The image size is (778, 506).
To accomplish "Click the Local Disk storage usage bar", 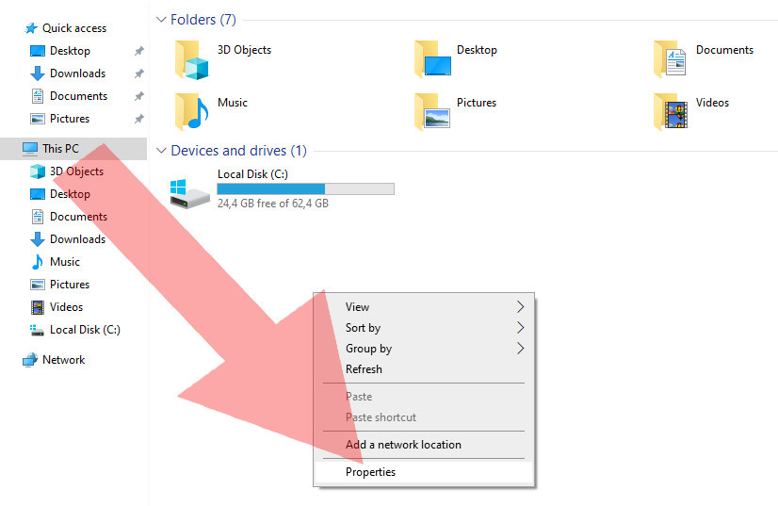I will [x=305, y=188].
